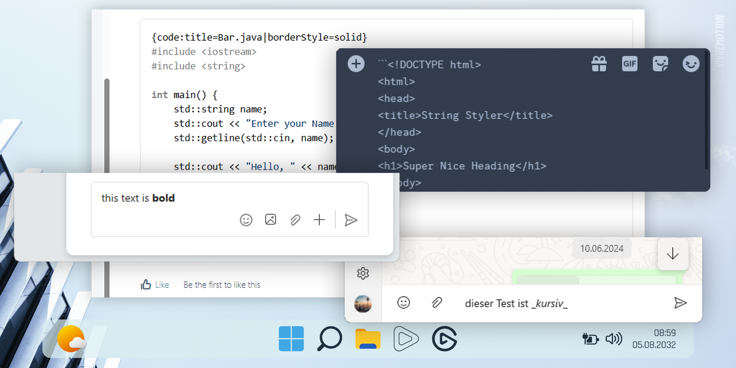Open Windows Start menu
This screenshot has height=368, width=736.
[x=291, y=339]
